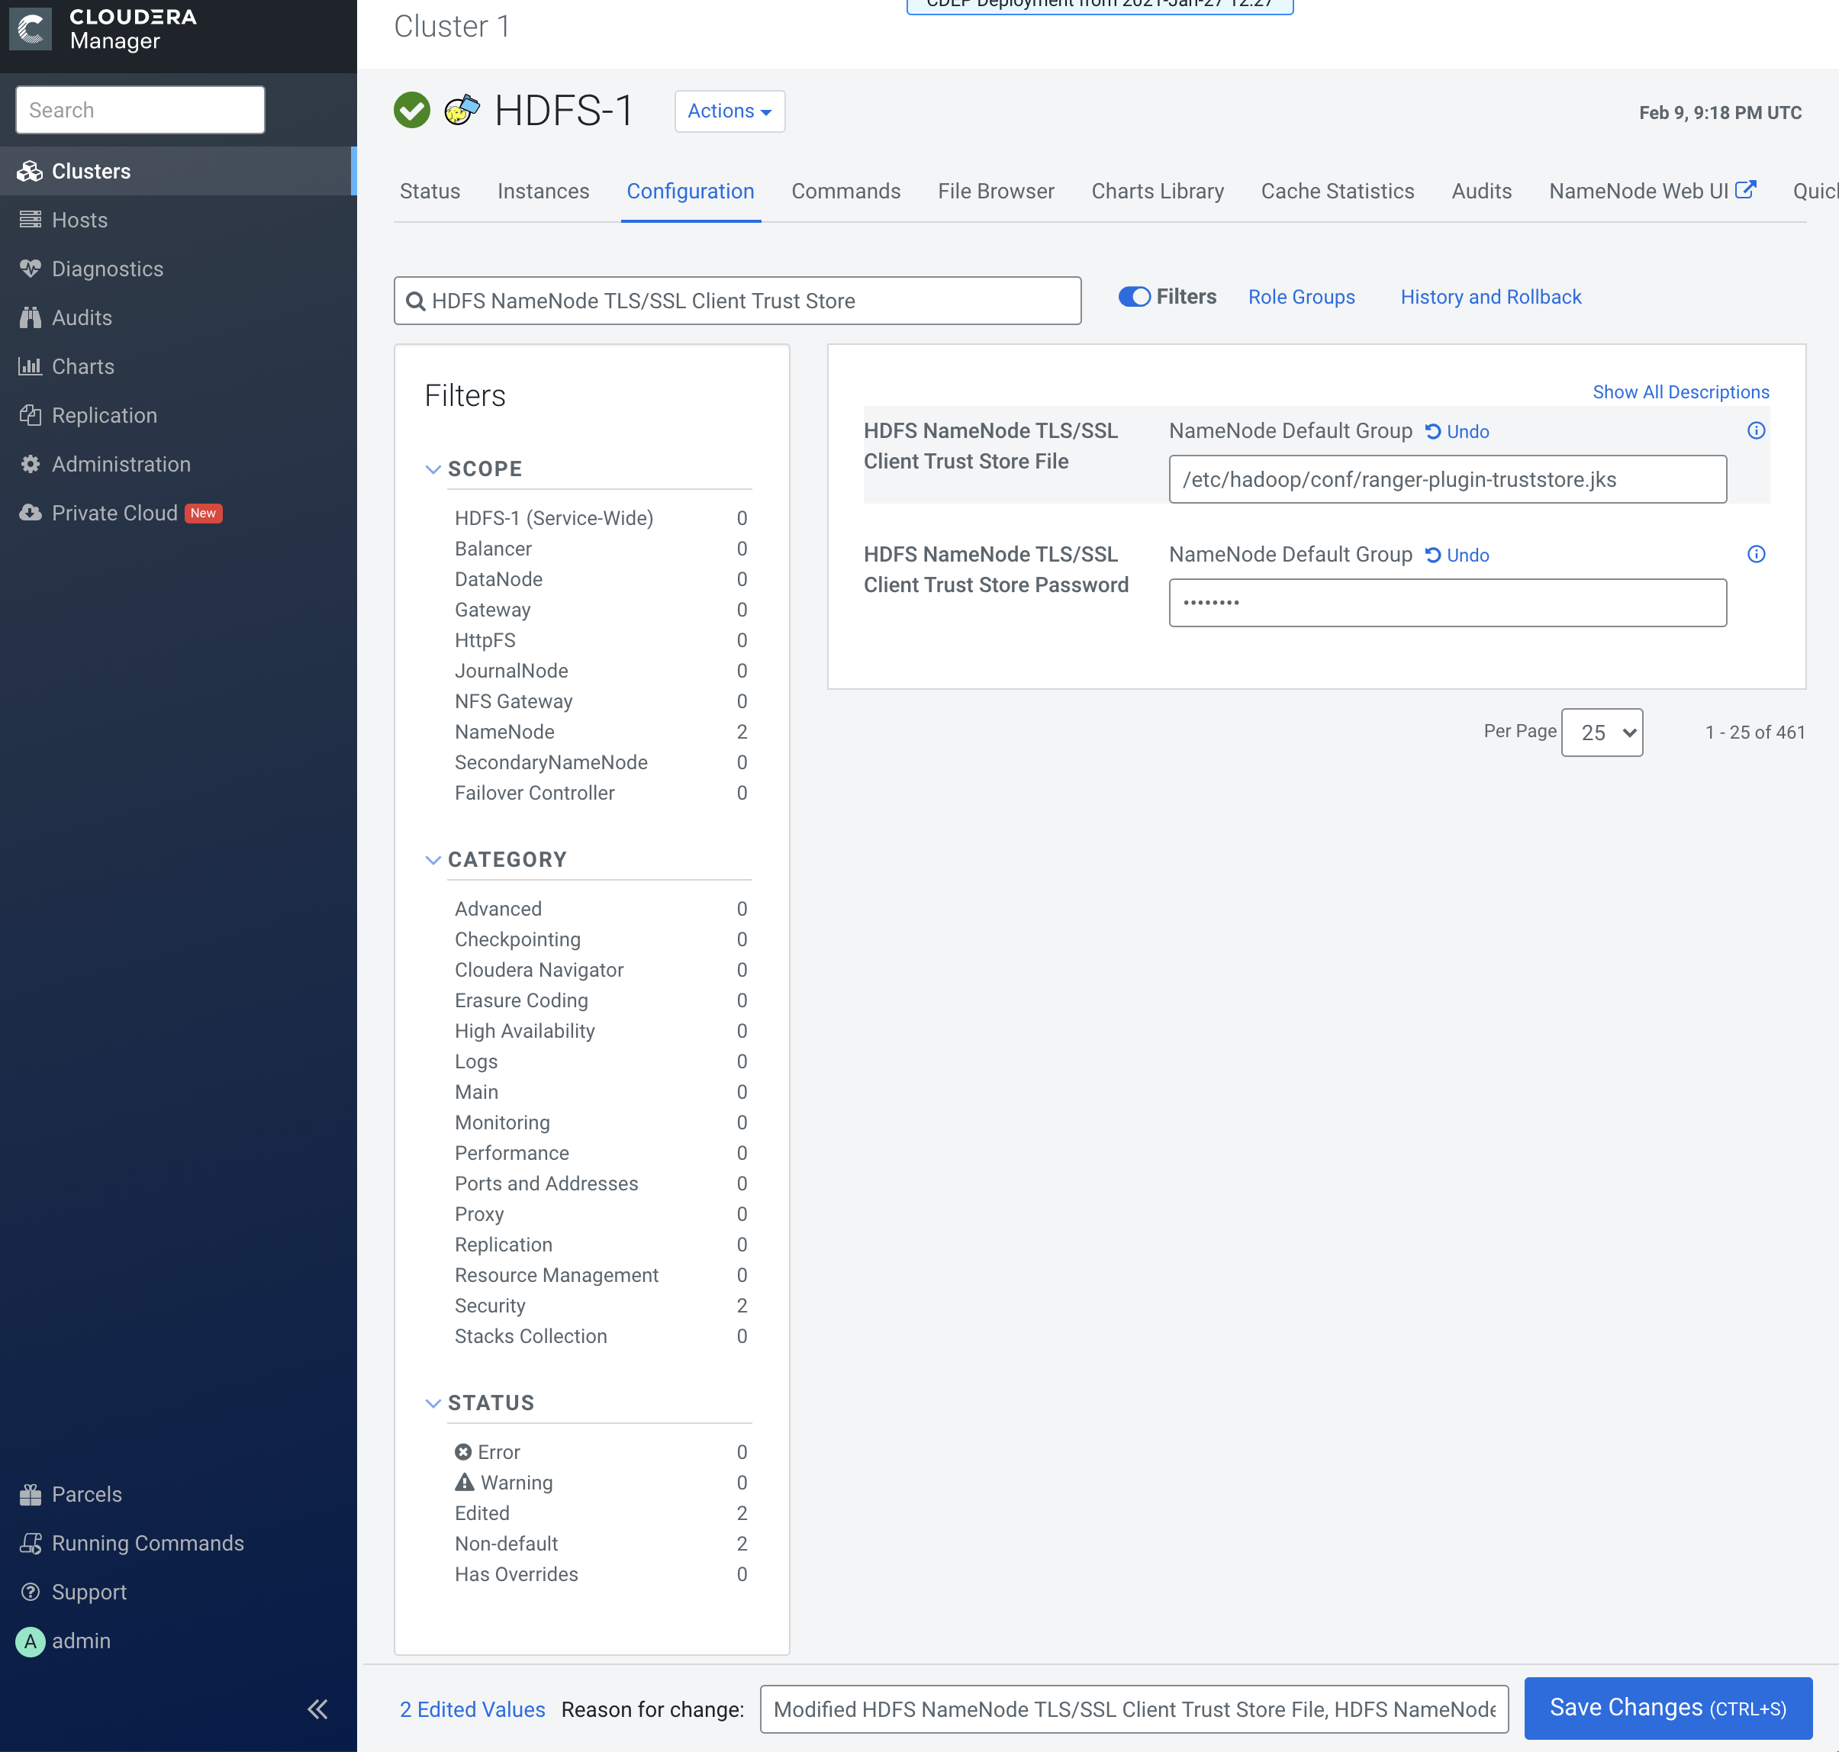The height and width of the screenshot is (1752, 1839).
Task: Filter by Security category
Action: (601, 1306)
